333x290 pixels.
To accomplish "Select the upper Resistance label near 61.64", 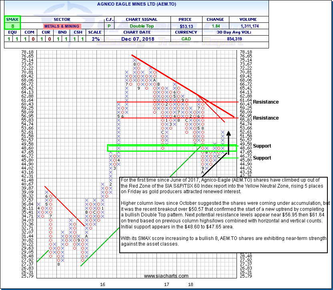I will [x=266, y=102].
